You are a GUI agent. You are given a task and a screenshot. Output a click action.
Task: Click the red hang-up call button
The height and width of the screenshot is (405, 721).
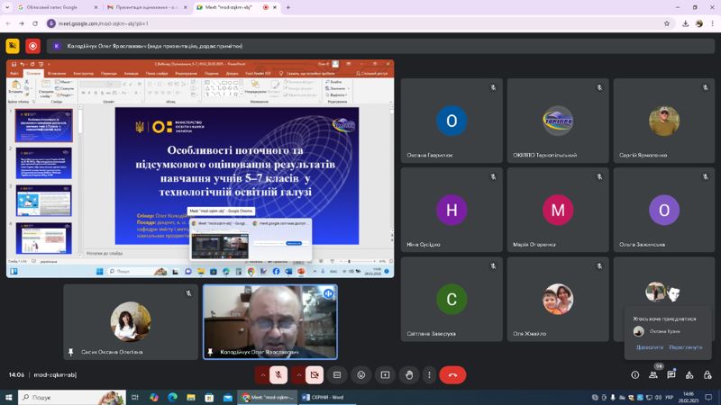pyautogui.click(x=452, y=375)
